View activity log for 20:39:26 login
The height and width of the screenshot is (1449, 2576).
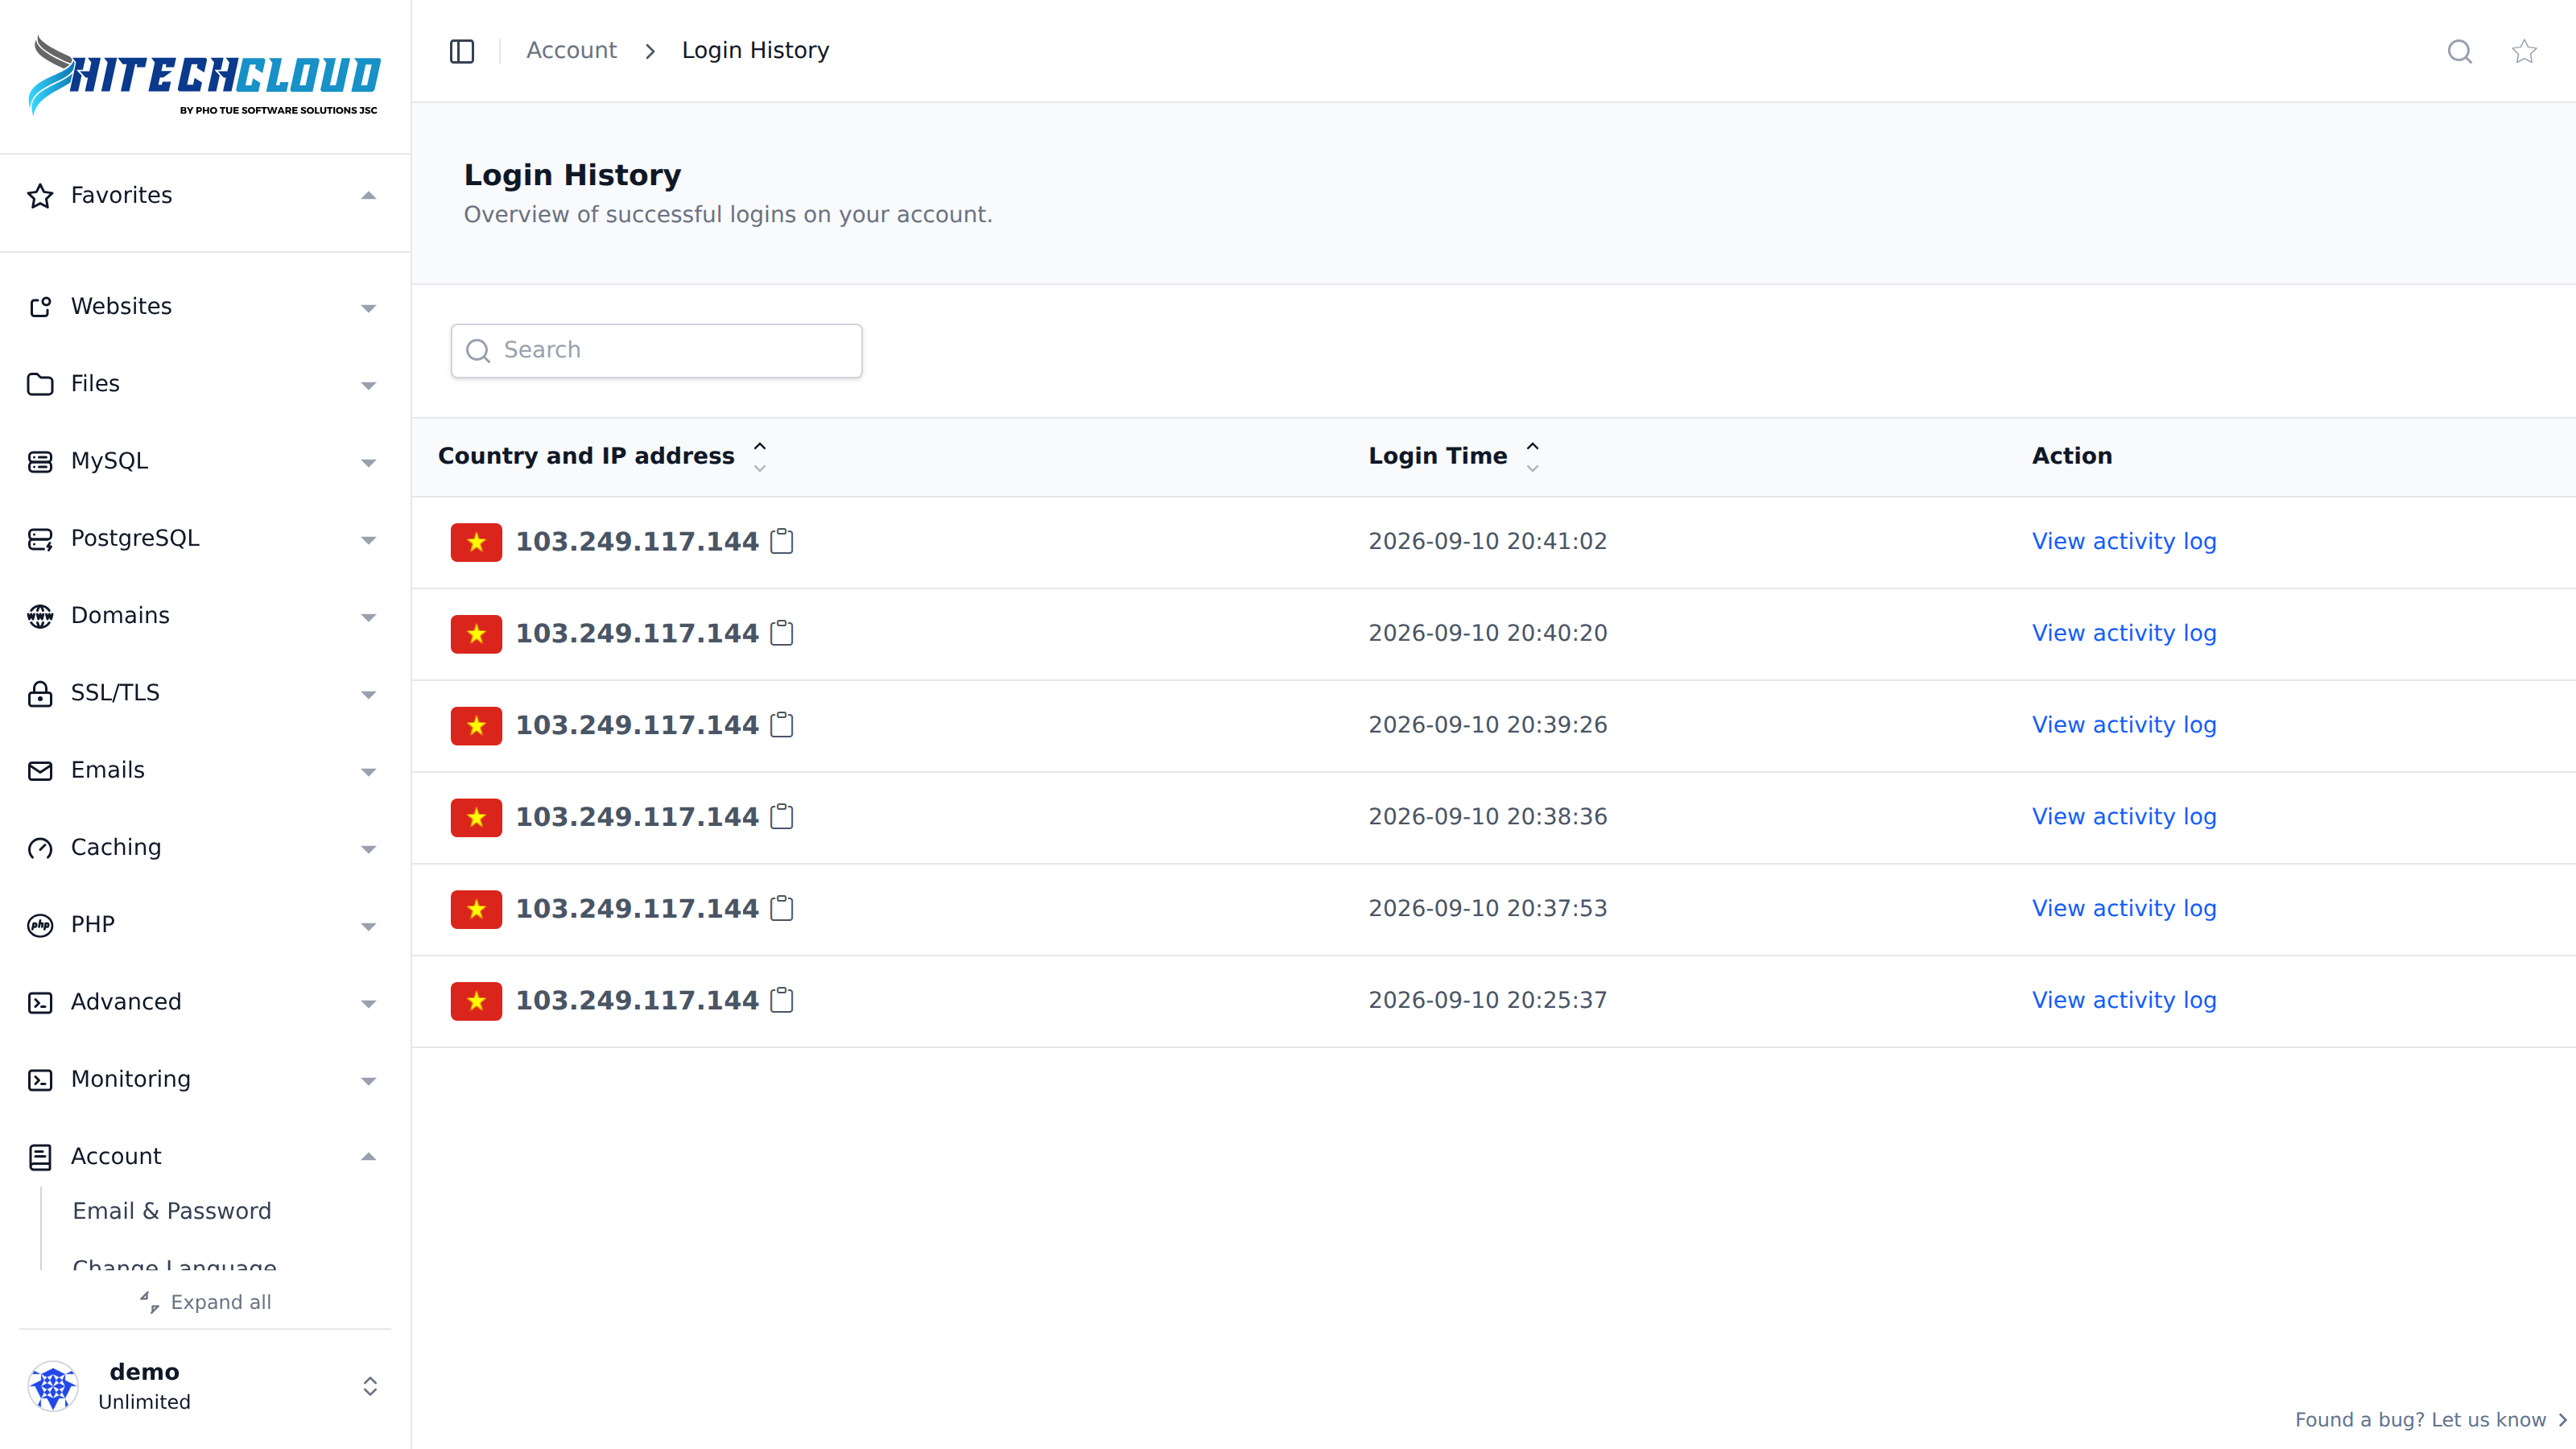pyautogui.click(x=2124, y=725)
